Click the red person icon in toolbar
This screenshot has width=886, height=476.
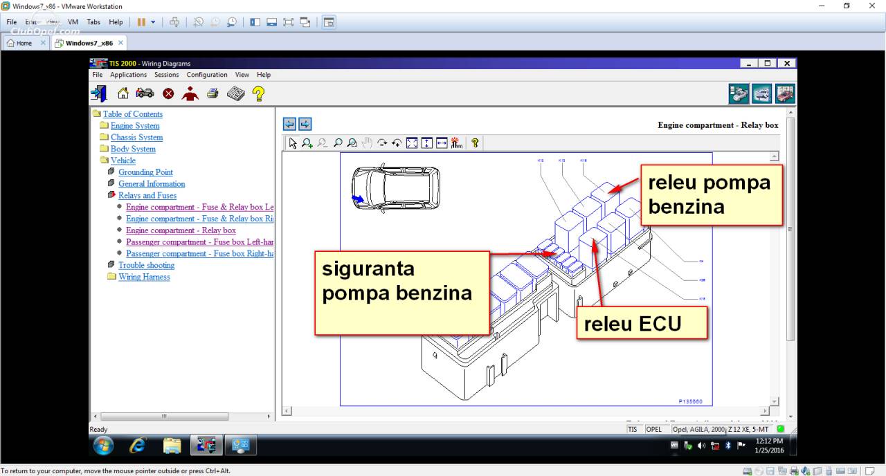(190, 93)
